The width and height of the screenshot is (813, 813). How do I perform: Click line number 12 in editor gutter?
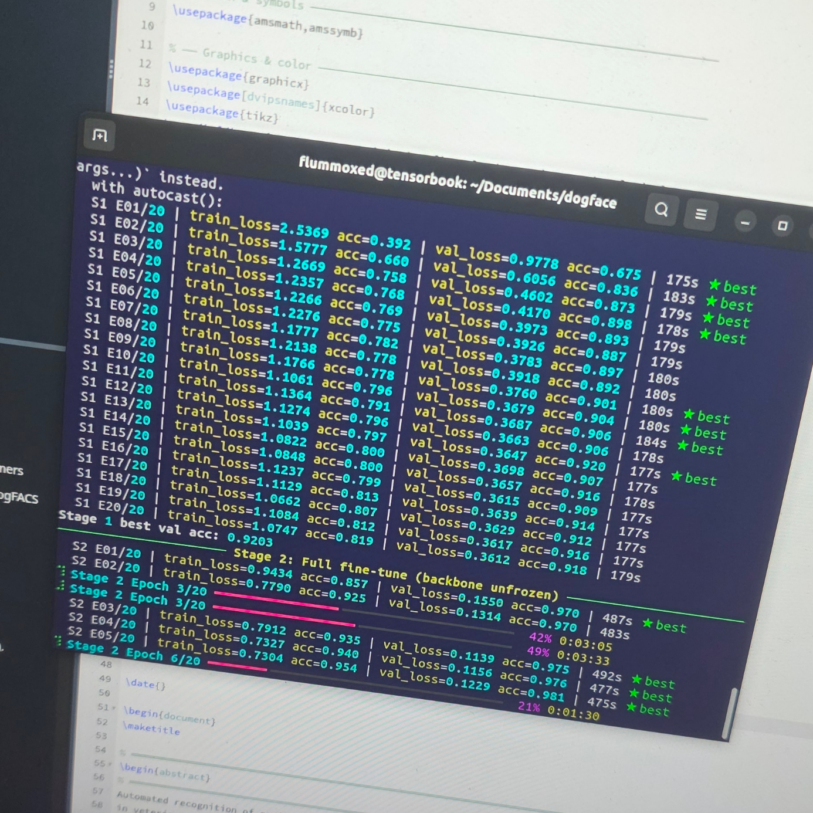(145, 63)
